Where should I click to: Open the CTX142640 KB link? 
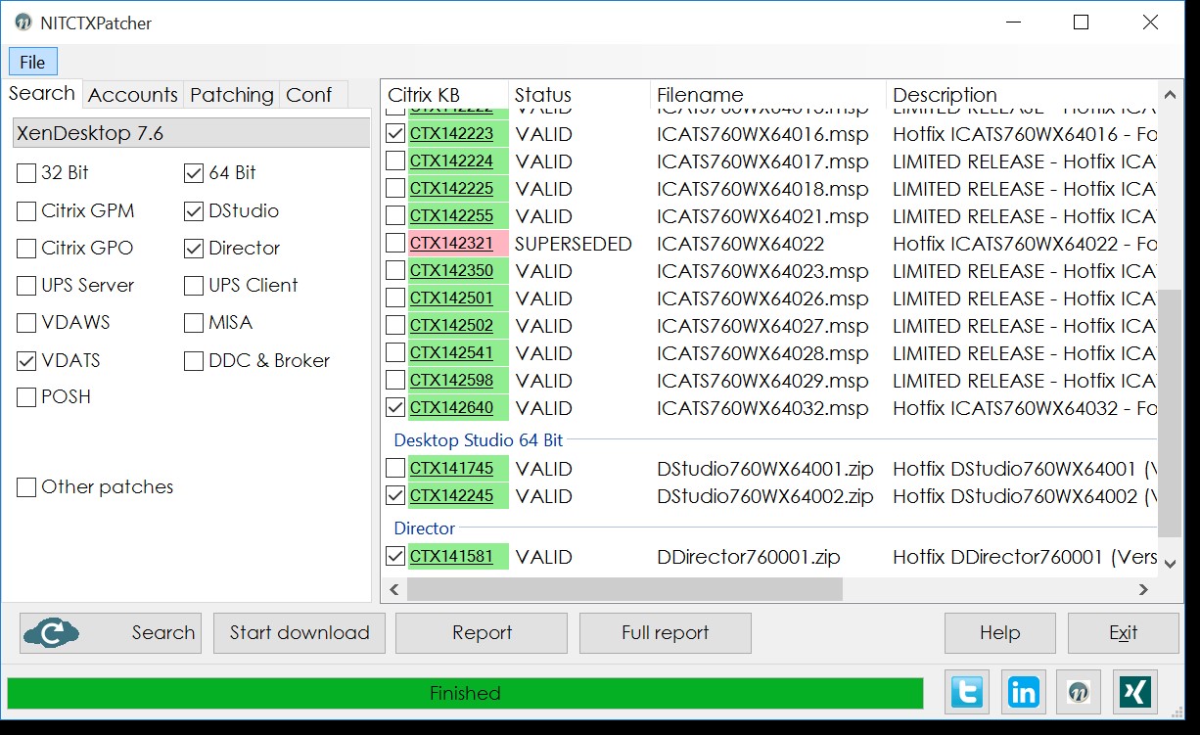(451, 408)
